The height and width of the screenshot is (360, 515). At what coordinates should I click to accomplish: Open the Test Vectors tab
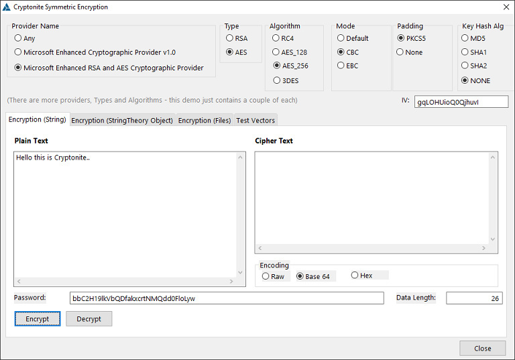click(x=255, y=120)
